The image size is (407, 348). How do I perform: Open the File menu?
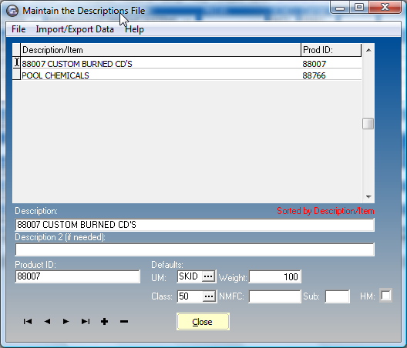(18, 29)
